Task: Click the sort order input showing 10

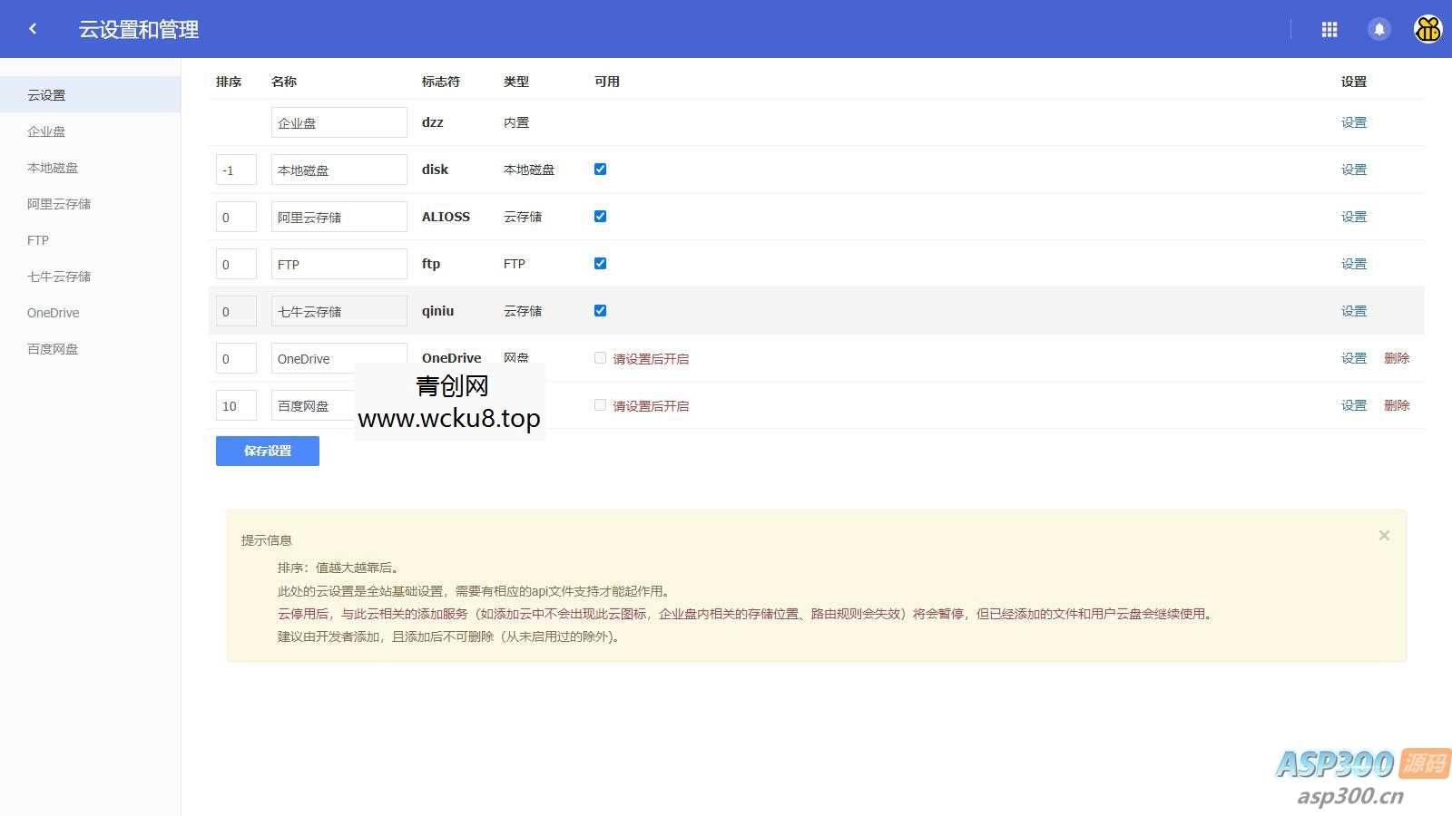Action: [x=235, y=405]
